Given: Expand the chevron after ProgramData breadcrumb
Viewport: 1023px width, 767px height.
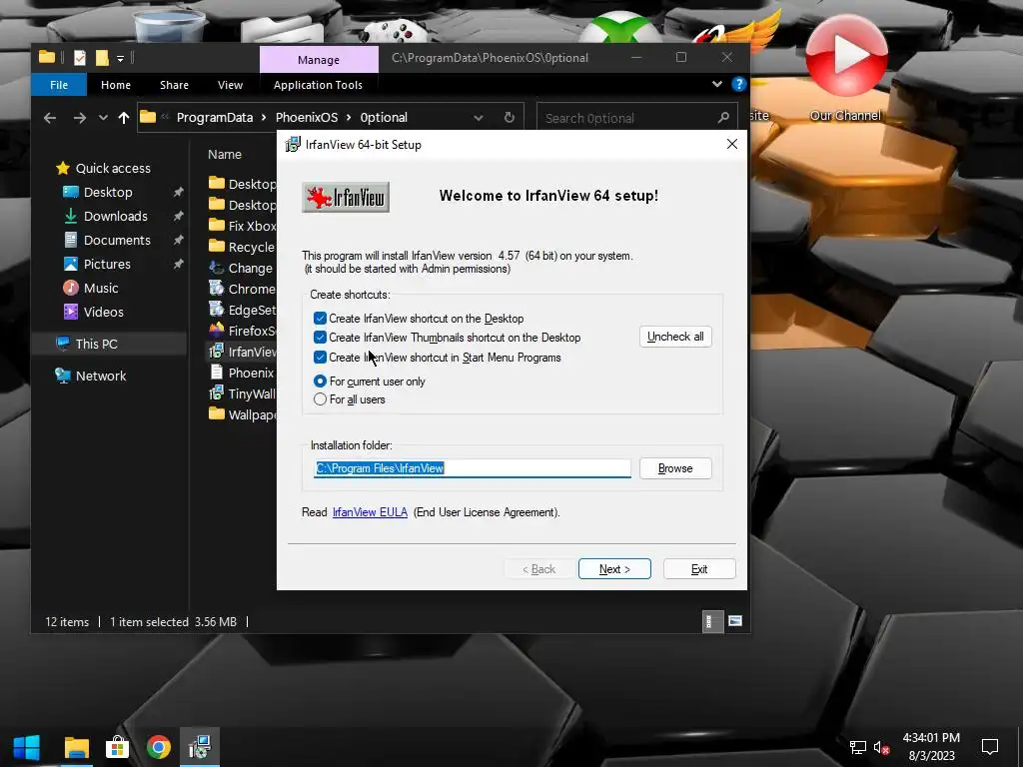Looking at the screenshot, I should (x=264, y=118).
